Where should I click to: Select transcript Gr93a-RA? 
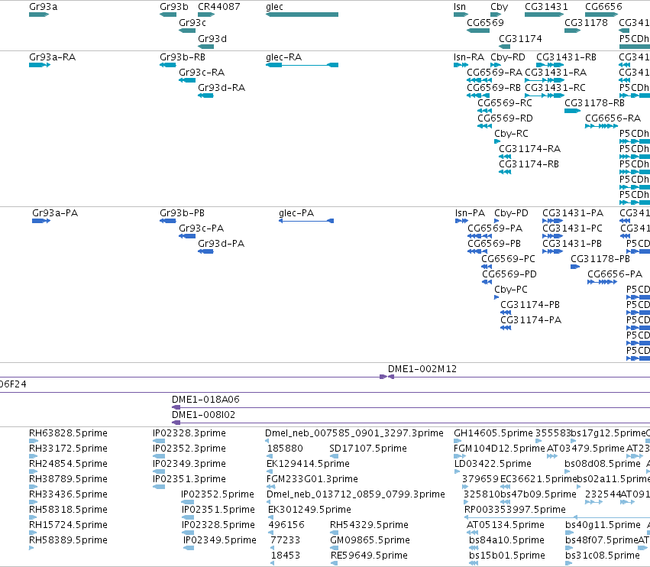(x=52, y=57)
